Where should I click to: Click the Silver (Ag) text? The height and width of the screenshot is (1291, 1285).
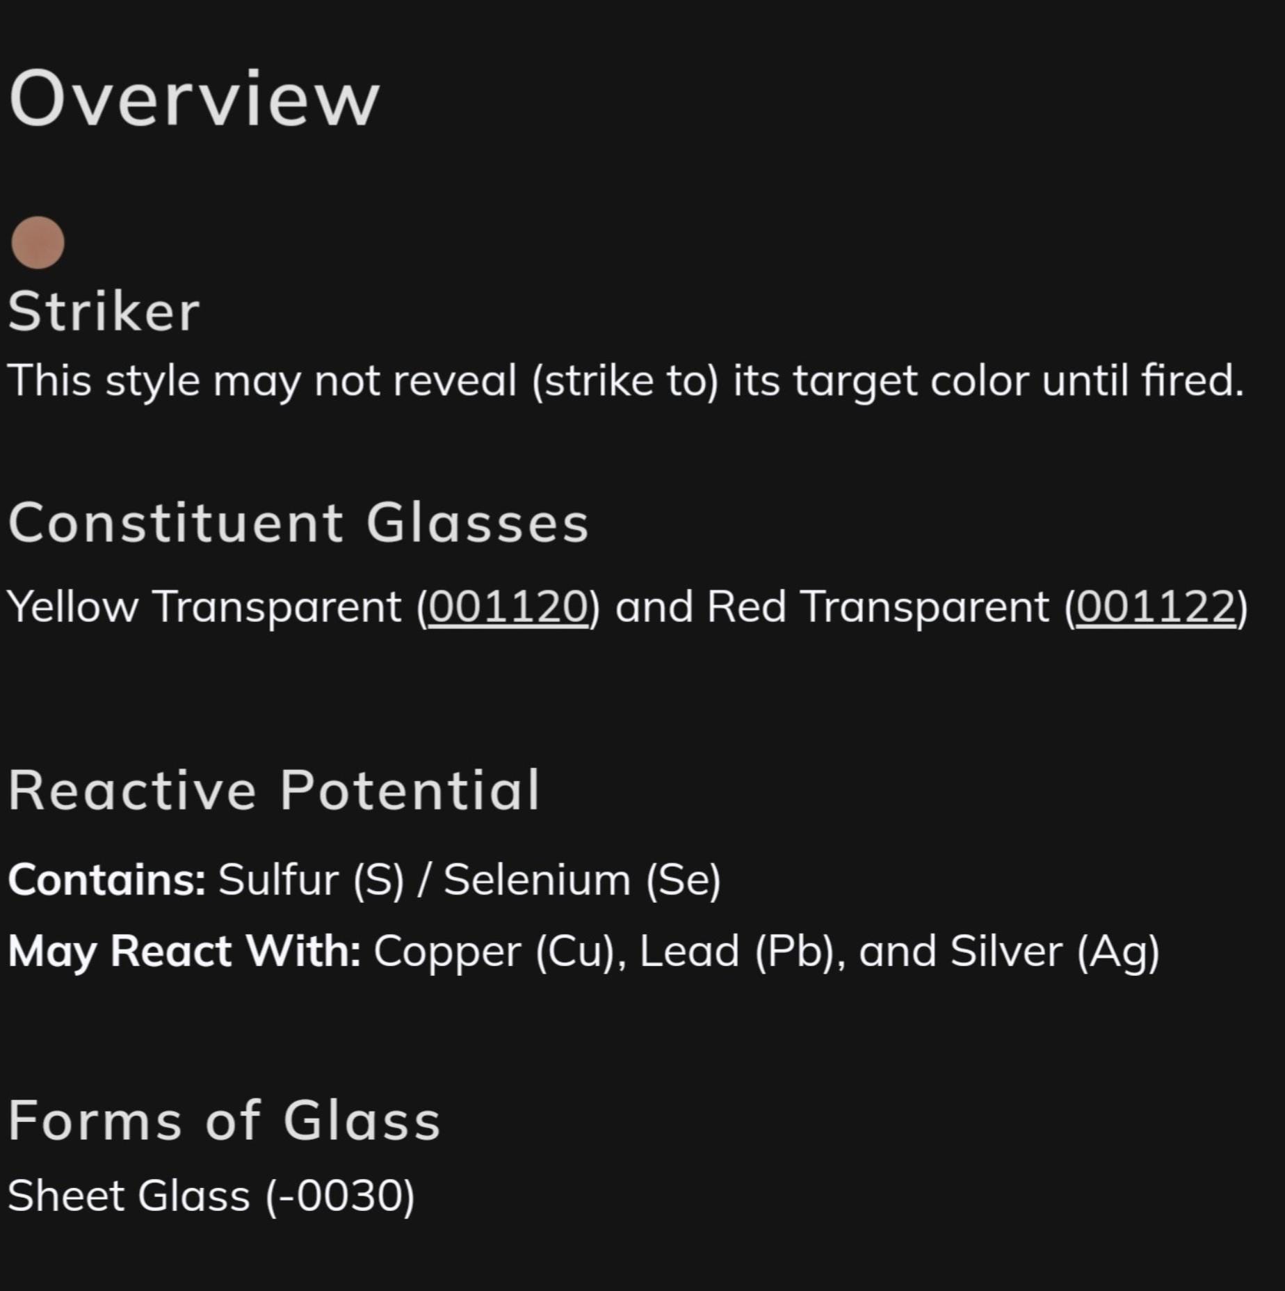click(x=1055, y=951)
